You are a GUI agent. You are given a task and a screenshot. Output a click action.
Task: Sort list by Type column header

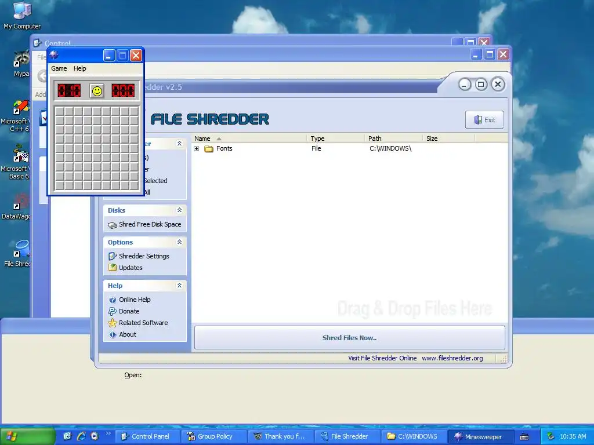tap(317, 138)
